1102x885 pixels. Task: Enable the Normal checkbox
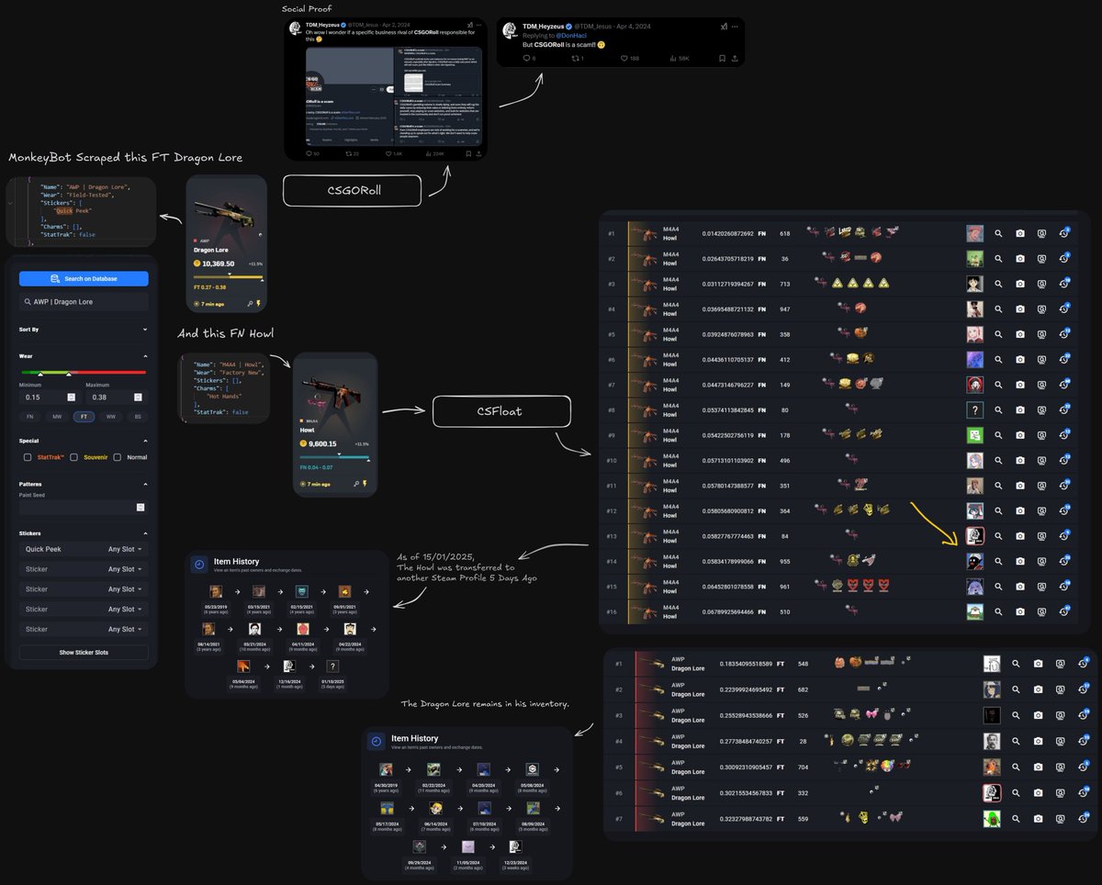pyautogui.click(x=118, y=457)
